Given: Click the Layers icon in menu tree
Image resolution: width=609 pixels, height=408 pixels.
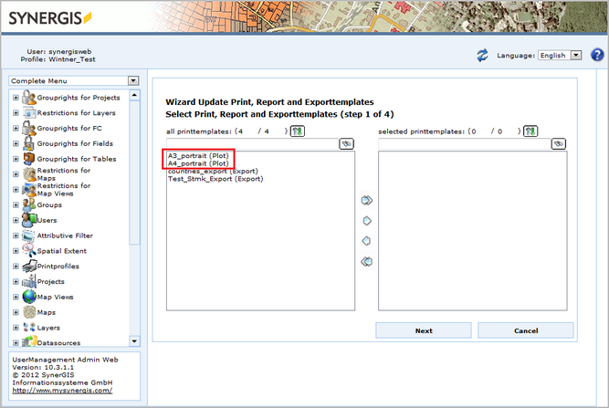Looking at the screenshot, I should click(29, 328).
